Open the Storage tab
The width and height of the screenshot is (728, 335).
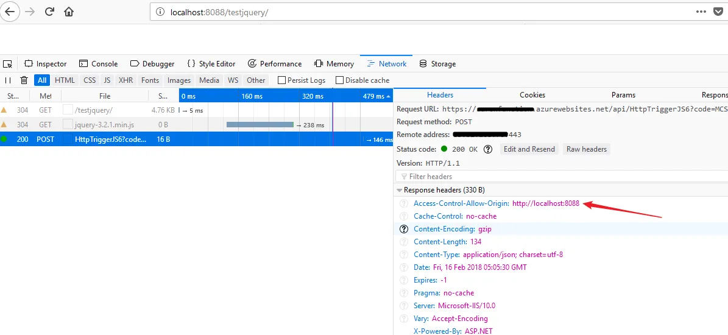coord(437,64)
